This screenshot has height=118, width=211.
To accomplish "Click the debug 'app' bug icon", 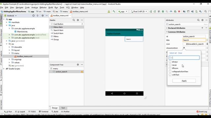I will pos(163,11).
